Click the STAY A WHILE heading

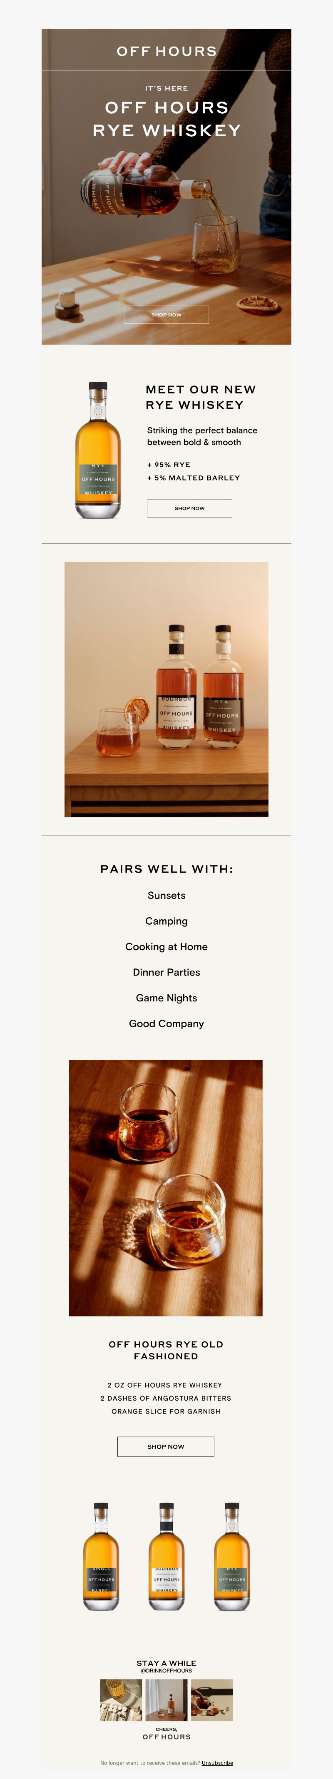point(166,1663)
